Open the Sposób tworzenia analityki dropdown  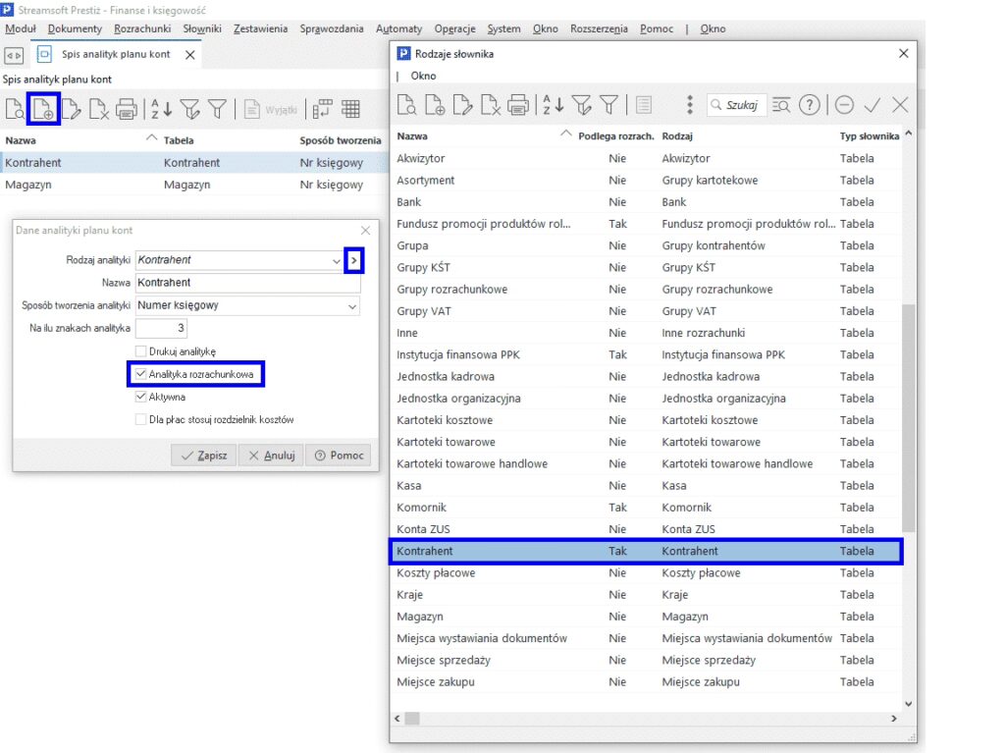point(352,305)
